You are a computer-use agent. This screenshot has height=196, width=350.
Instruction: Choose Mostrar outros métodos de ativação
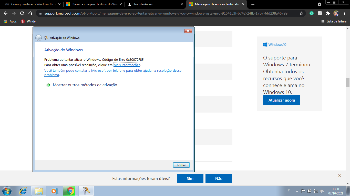click(x=85, y=85)
